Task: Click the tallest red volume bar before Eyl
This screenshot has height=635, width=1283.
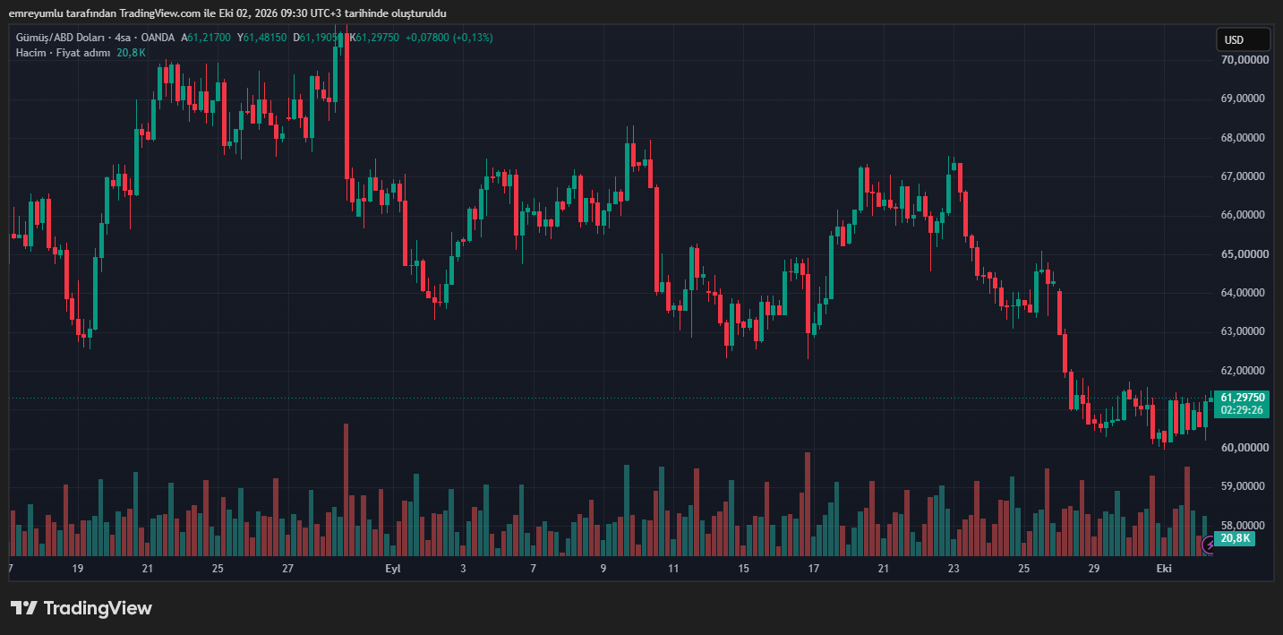Action: point(346,490)
